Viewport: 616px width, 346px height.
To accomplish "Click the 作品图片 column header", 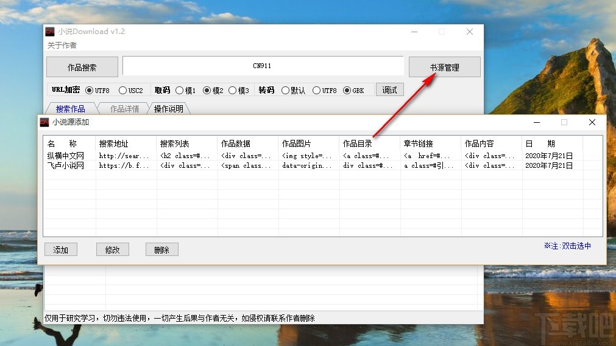I will pos(309,144).
